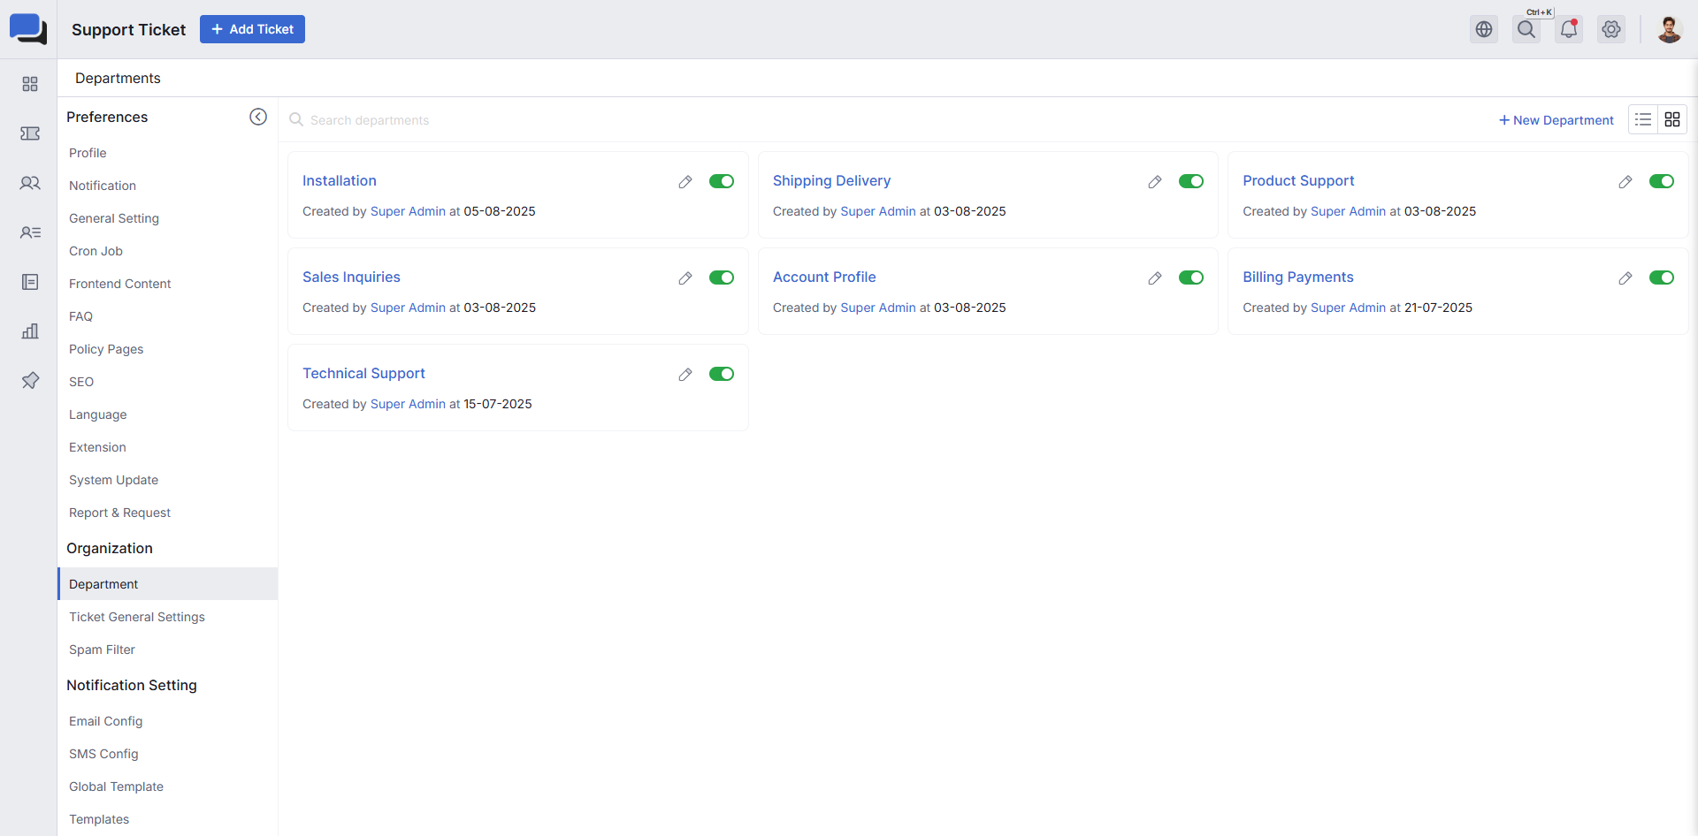This screenshot has height=836, width=1698.
Task: Switch to list view layout icon
Action: 1643,119
